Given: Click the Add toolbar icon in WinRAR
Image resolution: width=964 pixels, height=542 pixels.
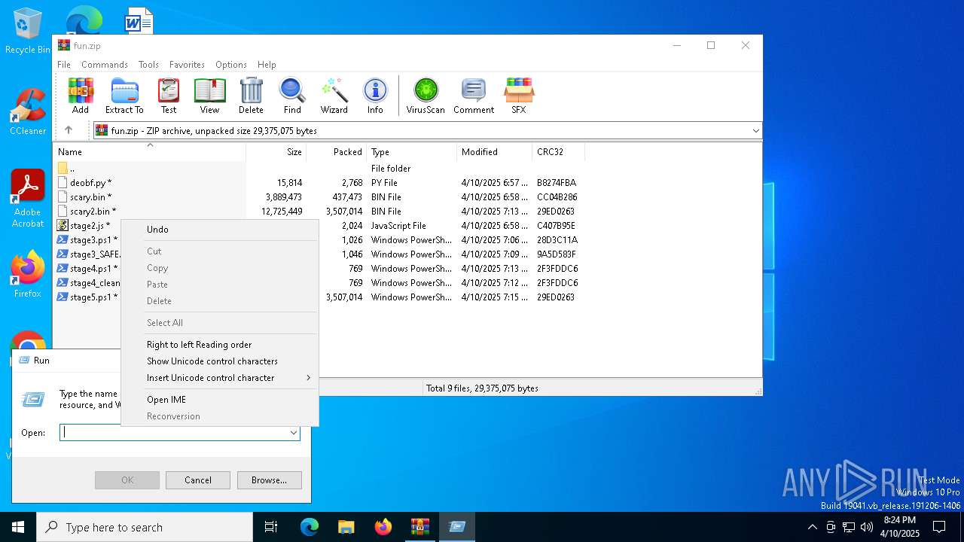Looking at the screenshot, I should point(81,96).
